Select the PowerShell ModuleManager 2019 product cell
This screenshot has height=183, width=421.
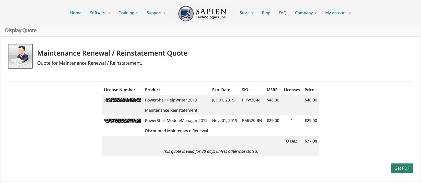176,121
